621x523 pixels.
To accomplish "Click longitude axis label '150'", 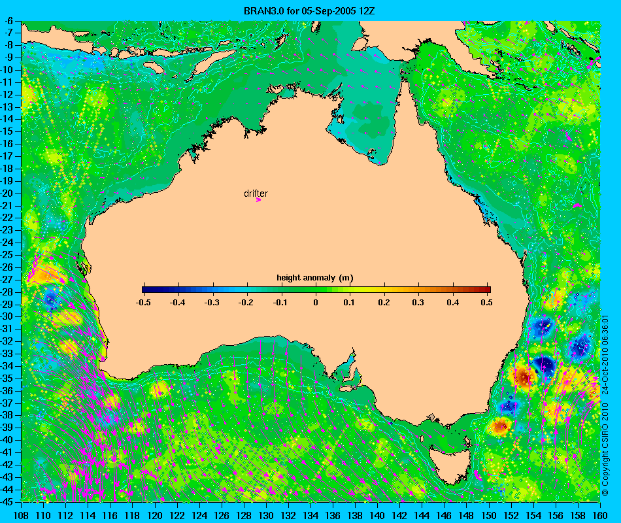I will (x=489, y=515).
